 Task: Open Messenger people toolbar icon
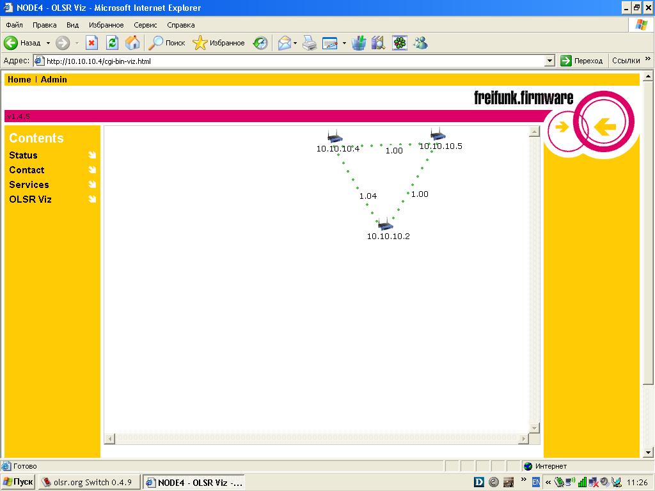420,43
